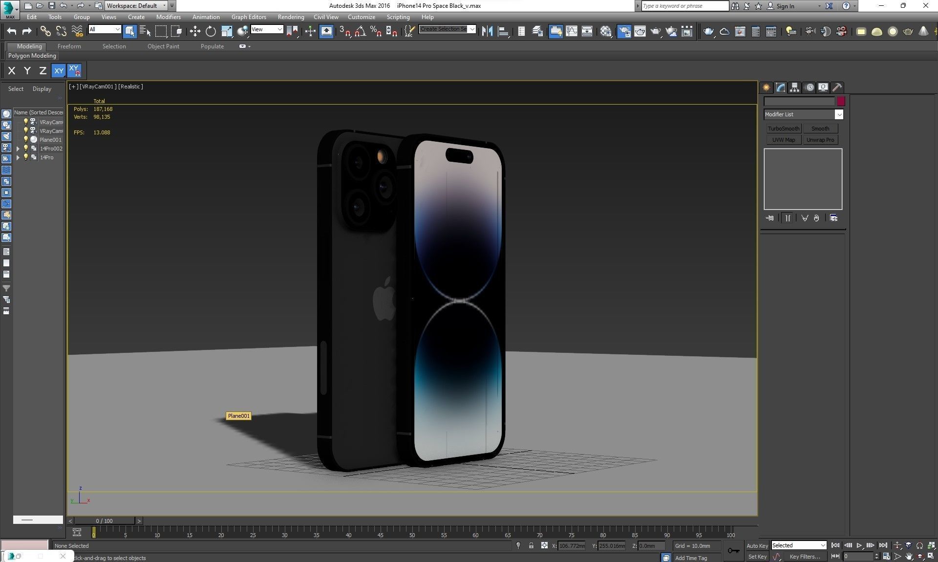The width and height of the screenshot is (938, 562).
Task: Activate the Select Object arrow tool
Action: pyautogui.click(x=129, y=31)
